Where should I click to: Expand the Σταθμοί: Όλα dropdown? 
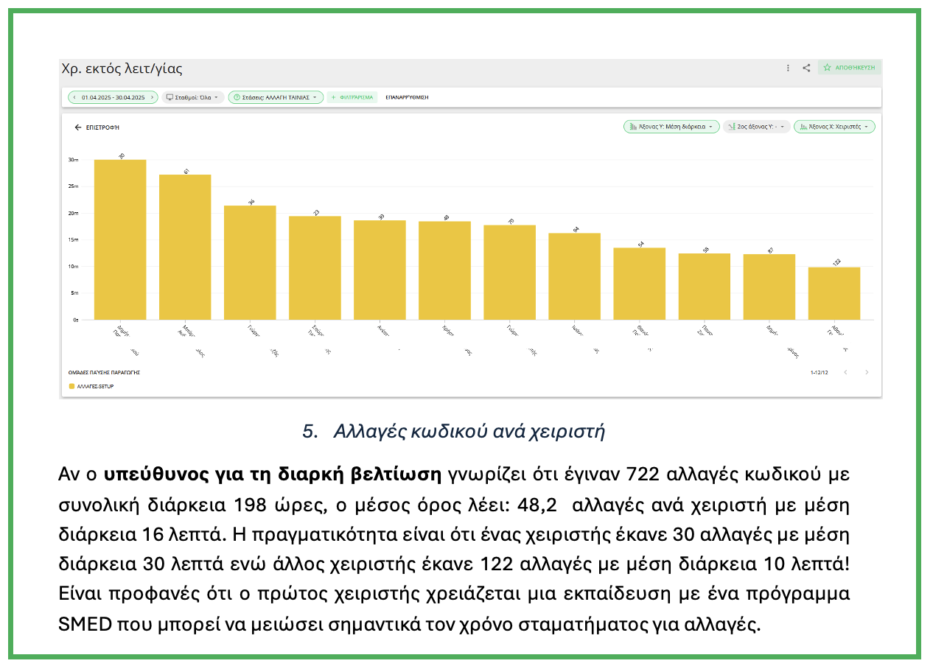click(x=192, y=97)
